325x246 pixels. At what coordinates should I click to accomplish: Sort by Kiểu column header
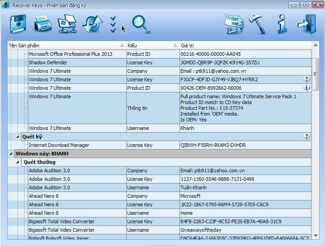[152, 45]
